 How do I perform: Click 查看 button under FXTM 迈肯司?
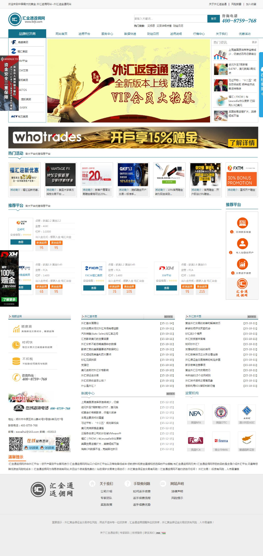(x=21, y=242)
